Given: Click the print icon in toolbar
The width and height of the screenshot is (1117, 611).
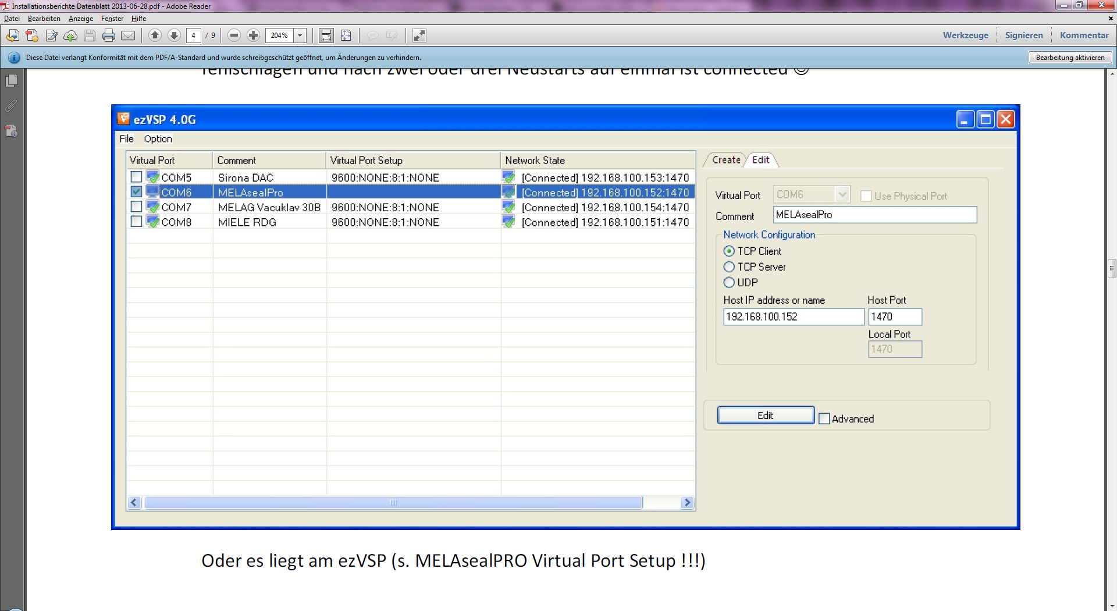Looking at the screenshot, I should pyautogui.click(x=109, y=35).
